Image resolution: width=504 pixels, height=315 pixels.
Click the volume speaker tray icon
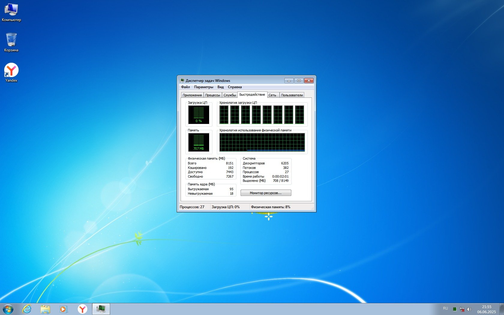pos(469,309)
